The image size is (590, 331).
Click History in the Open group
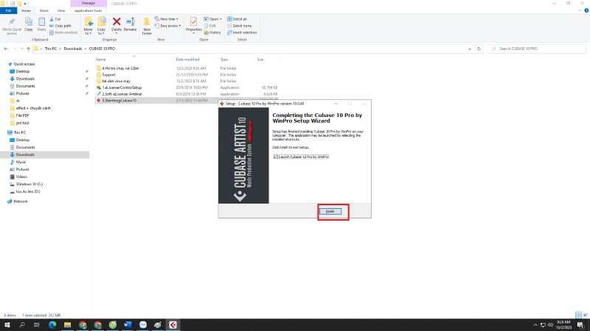[x=212, y=32]
